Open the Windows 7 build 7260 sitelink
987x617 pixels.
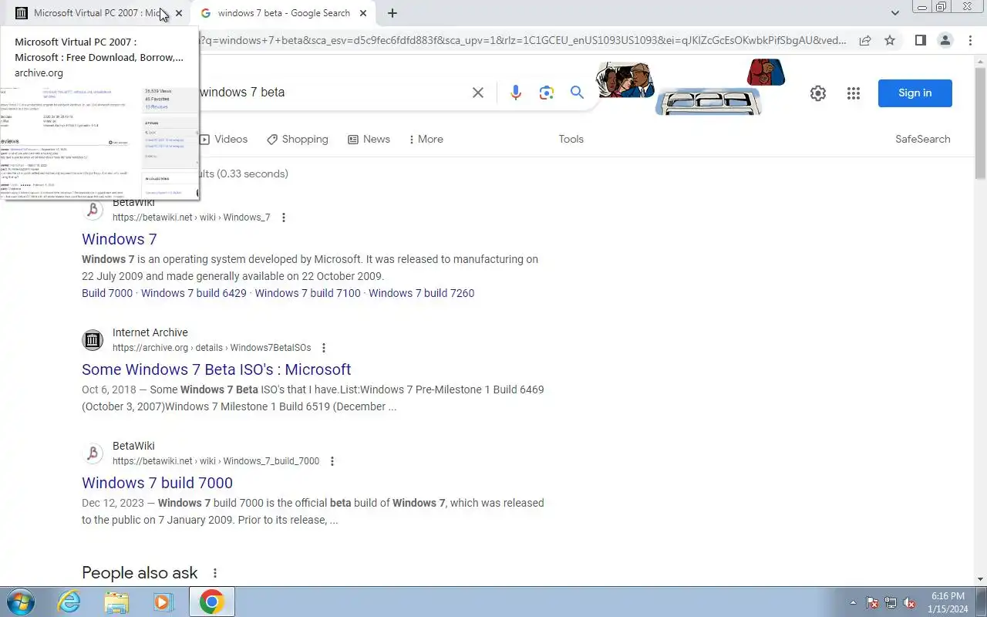pyautogui.click(x=422, y=293)
